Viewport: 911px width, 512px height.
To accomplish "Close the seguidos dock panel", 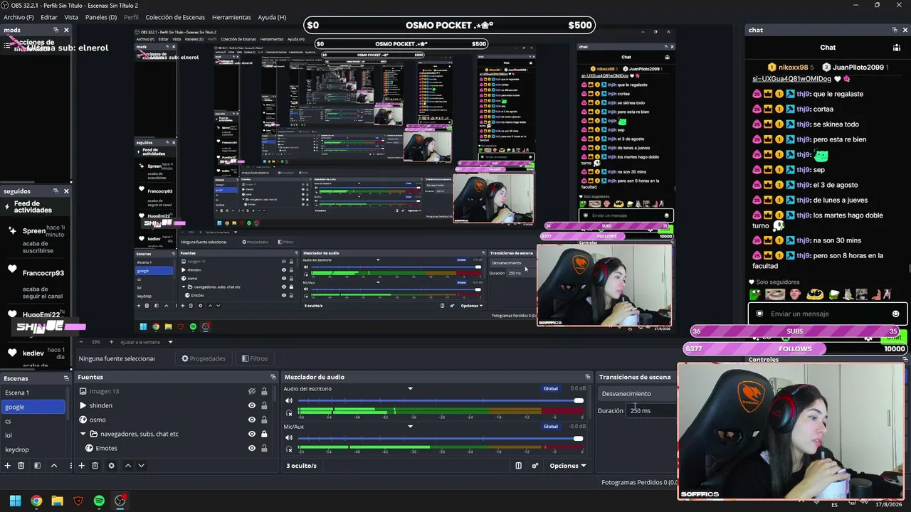I will (x=66, y=191).
